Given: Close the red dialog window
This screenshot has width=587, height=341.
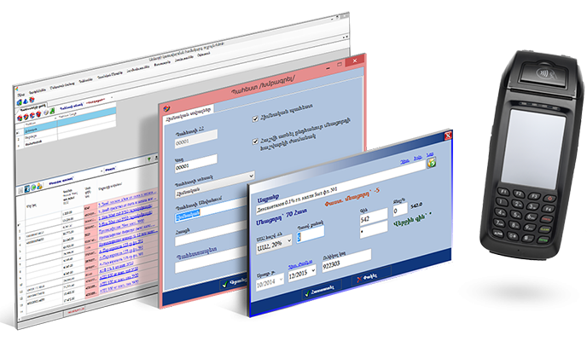Looking at the screenshot, I should [x=355, y=61].
